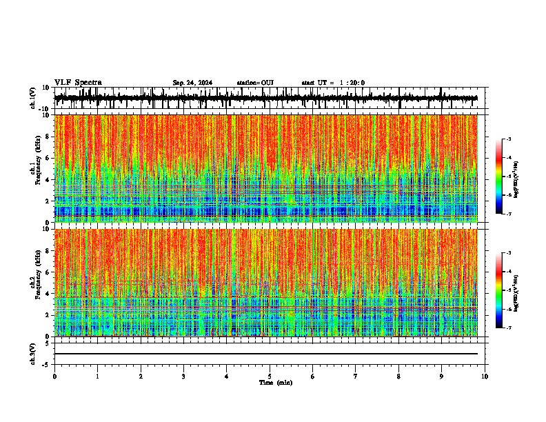
Task: Click the time axis tick label "9"
Action: click(441, 376)
